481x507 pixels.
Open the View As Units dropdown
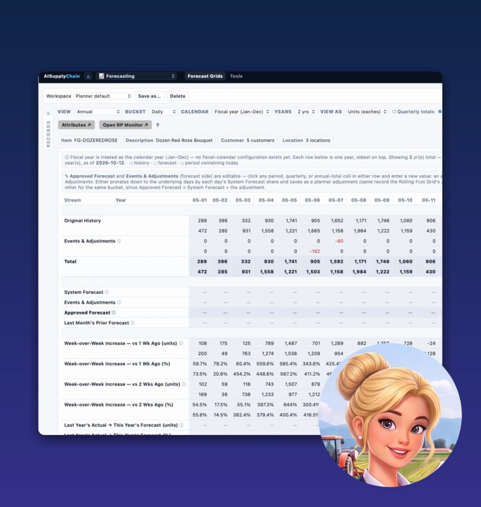(x=367, y=112)
